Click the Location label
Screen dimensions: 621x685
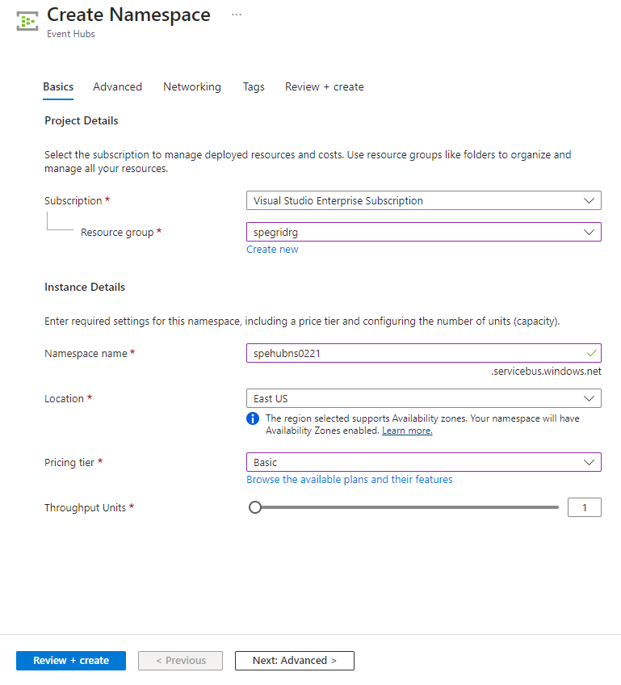click(x=64, y=399)
